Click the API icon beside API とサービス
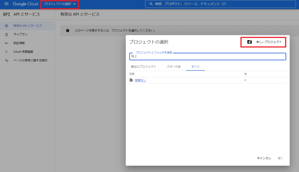Image resolution: width=299 pixels, height=172 pixels. [x=6, y=14]
